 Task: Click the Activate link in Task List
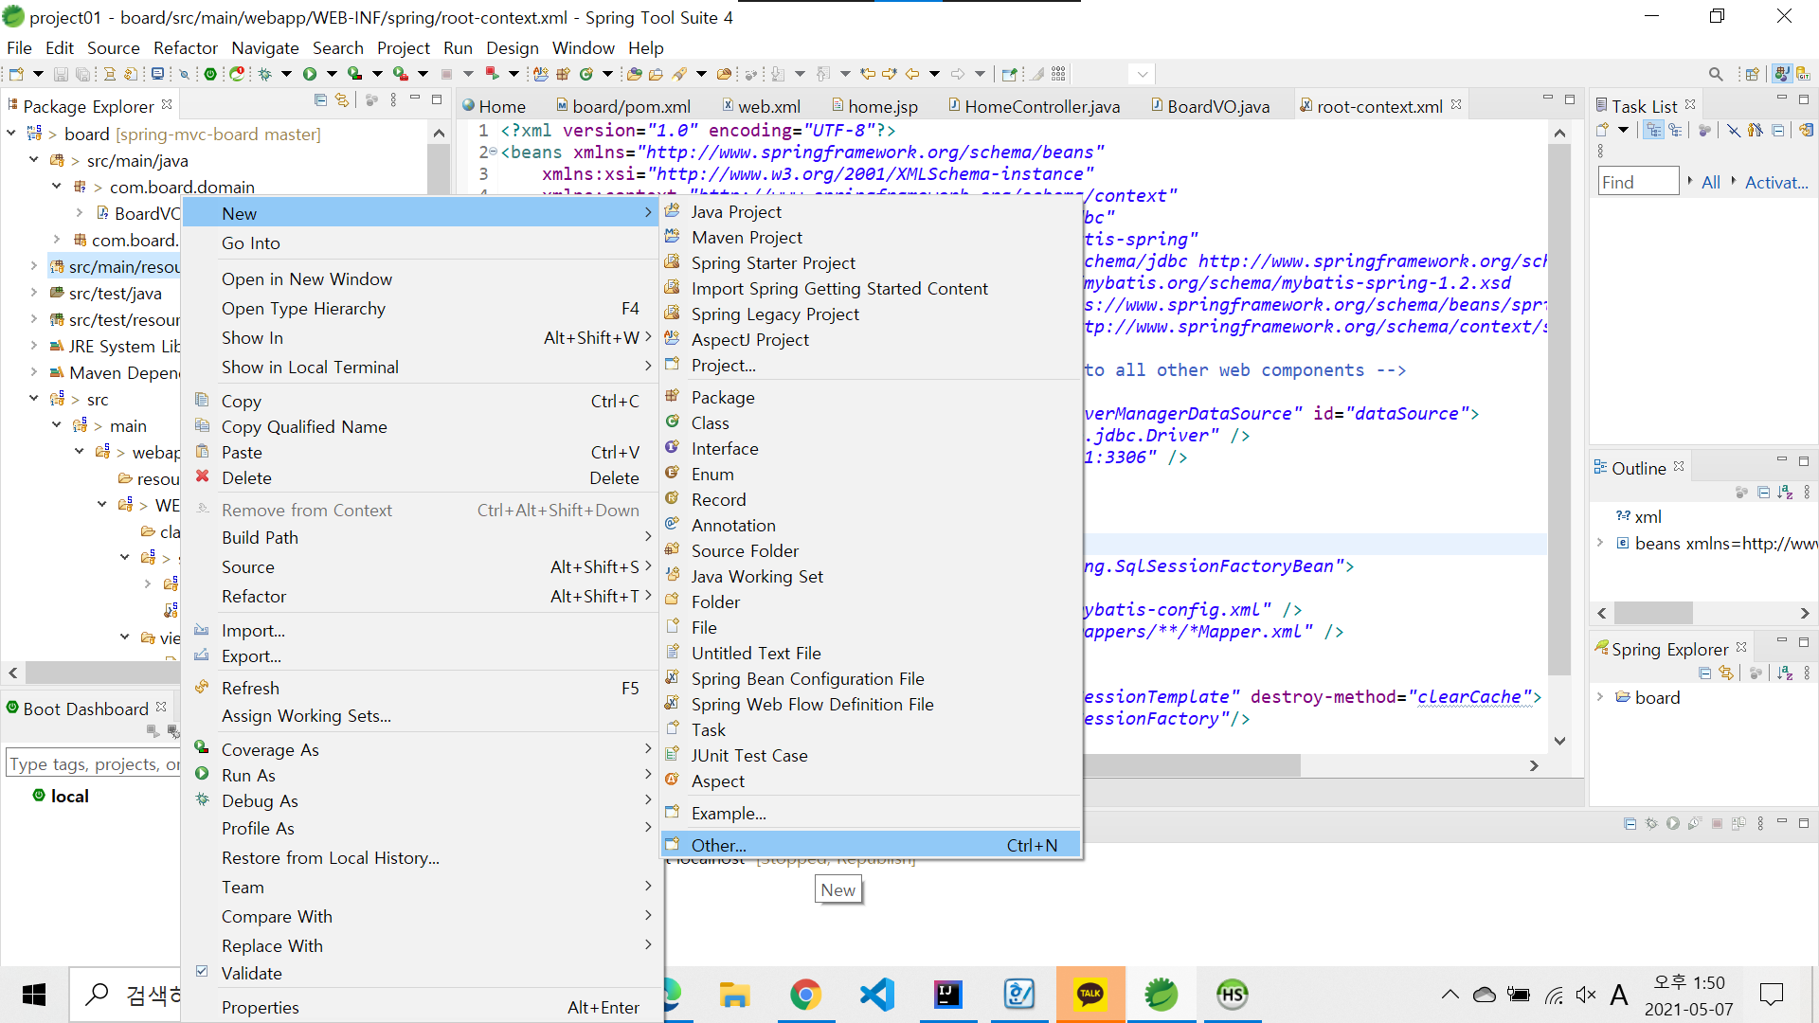pyautogui.click(x=1776, y=182)
